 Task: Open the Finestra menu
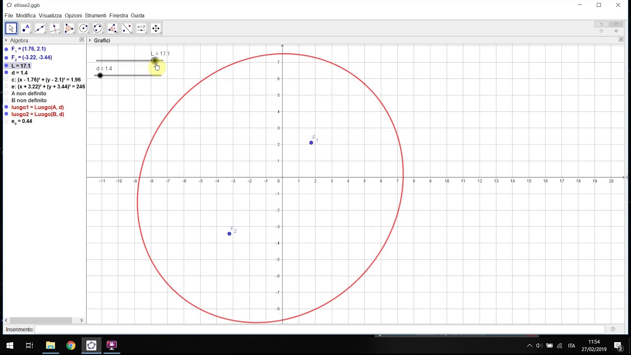[x=119, y=16]
